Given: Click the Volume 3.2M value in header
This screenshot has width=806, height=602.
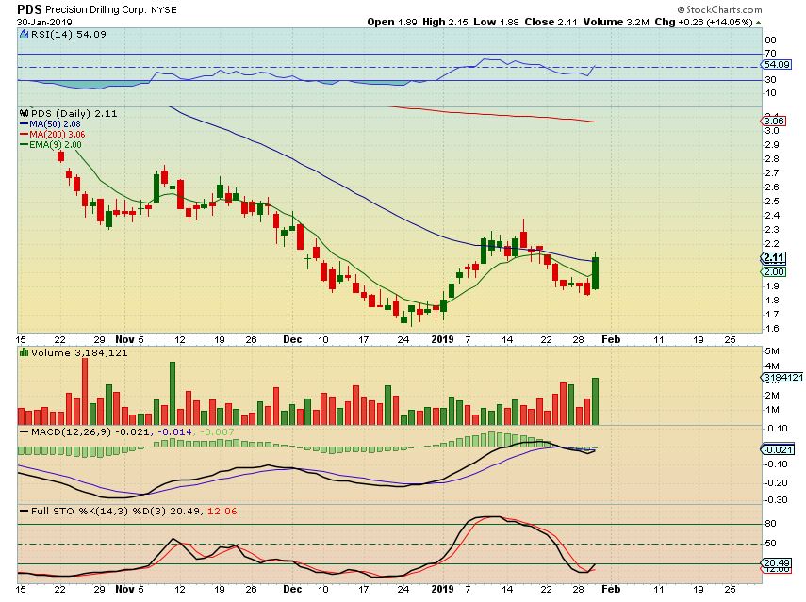Looking at the screenshot, I should [617, 22].
